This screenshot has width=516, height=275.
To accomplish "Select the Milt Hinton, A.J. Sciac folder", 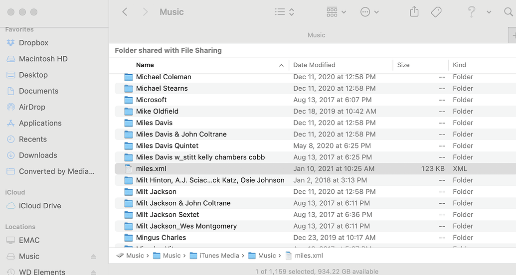I will (x=210, y=180).
